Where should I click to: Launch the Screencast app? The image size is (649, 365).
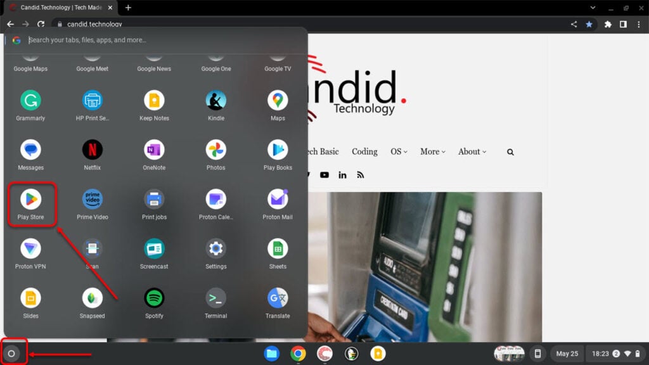(x=154, y=248)
